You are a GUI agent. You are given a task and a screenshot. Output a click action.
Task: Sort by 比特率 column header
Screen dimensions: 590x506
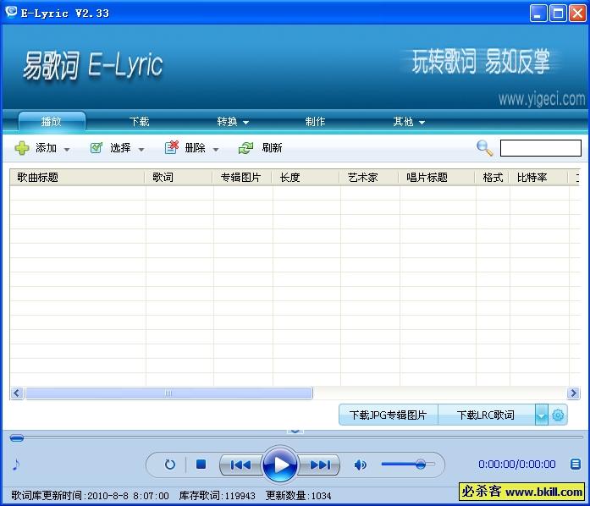coord(539,177)
